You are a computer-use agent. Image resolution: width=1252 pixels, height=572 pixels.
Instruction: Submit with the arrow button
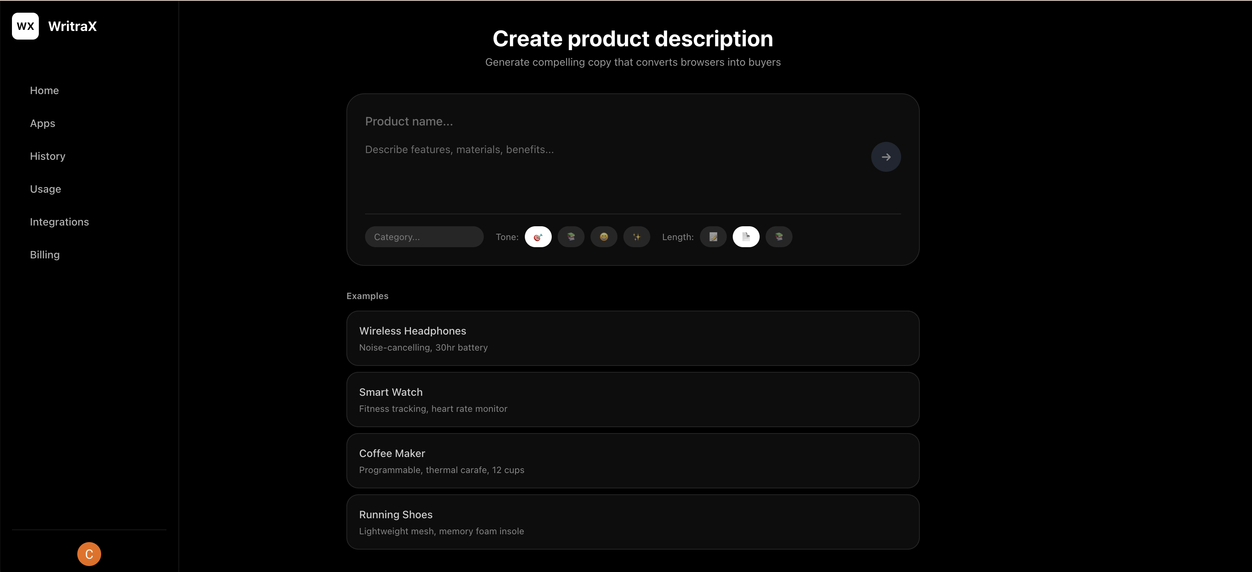(x=885, y=156)
